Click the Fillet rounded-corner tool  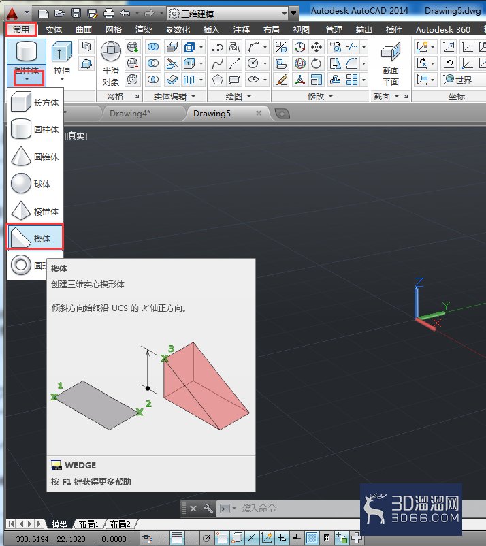352,63
